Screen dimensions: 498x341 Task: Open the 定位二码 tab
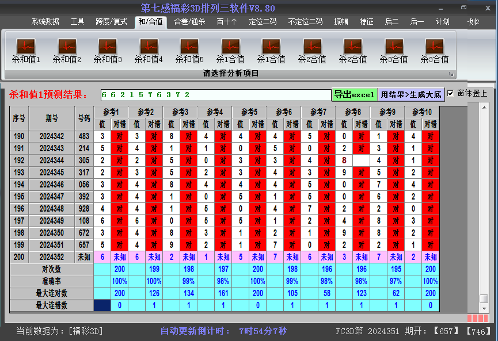[x=263, y=22]
